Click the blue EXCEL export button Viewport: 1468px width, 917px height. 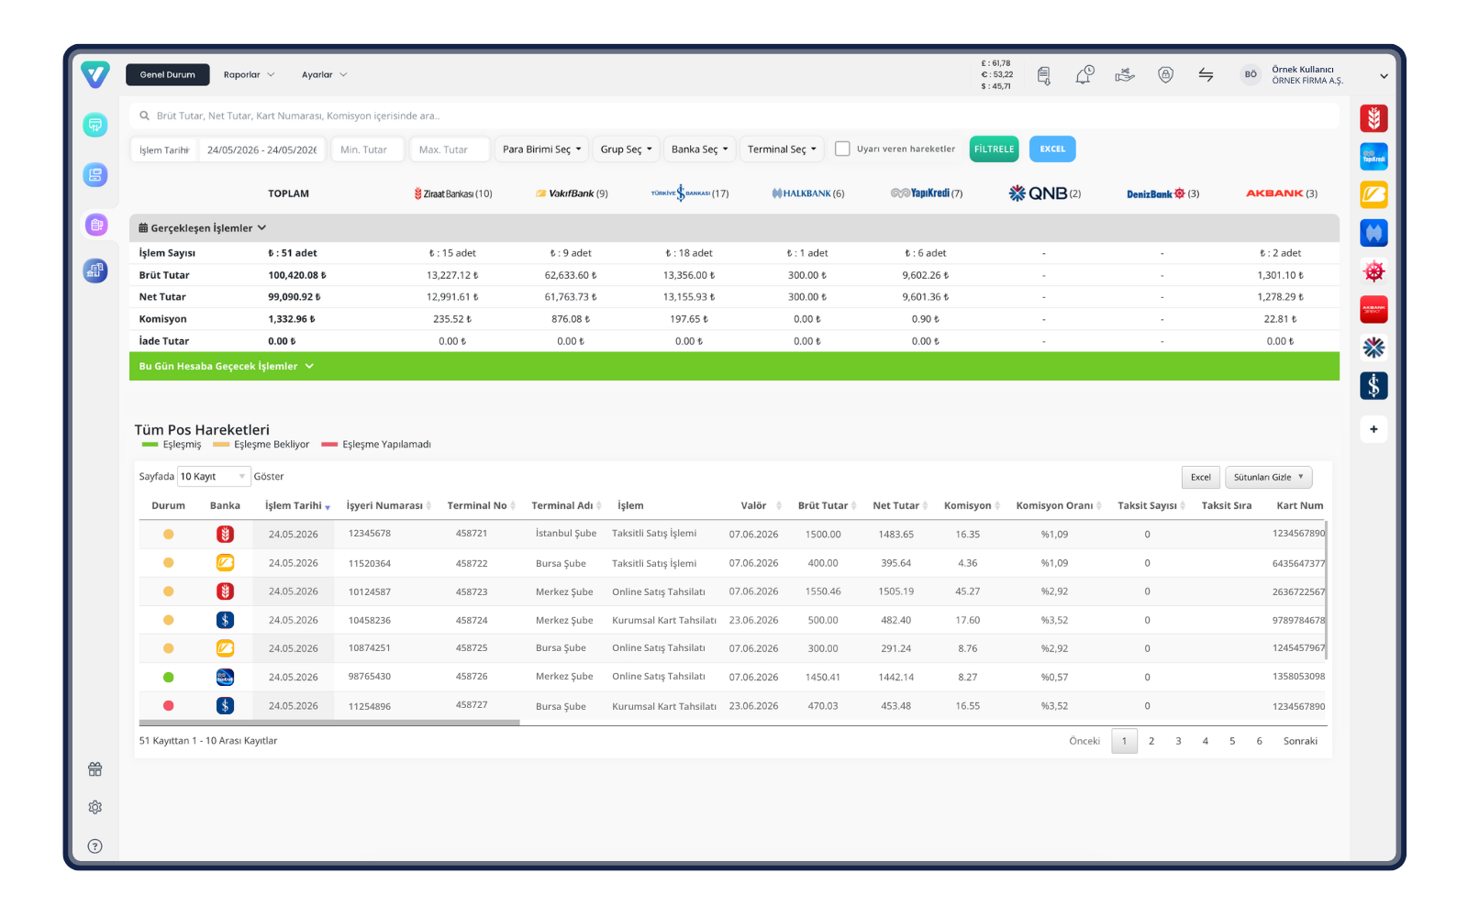[x=1052, y=149]
